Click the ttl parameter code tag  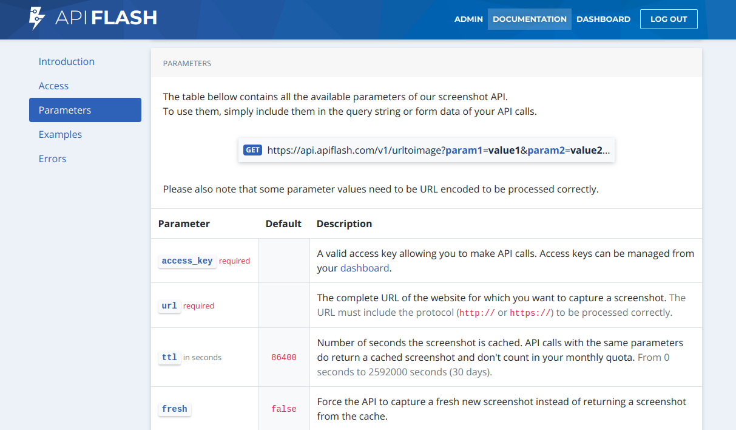(x=169, y=357)
